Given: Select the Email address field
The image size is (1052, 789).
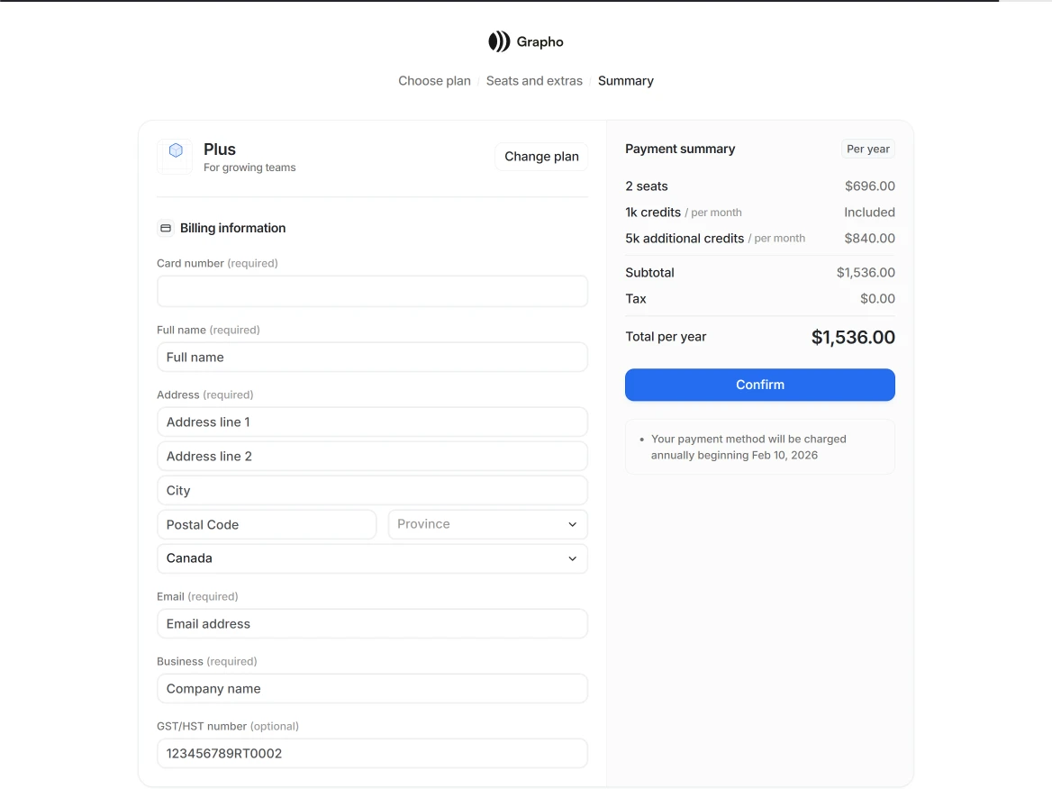Looking at the screenshot, I should [x=372, y=624].
